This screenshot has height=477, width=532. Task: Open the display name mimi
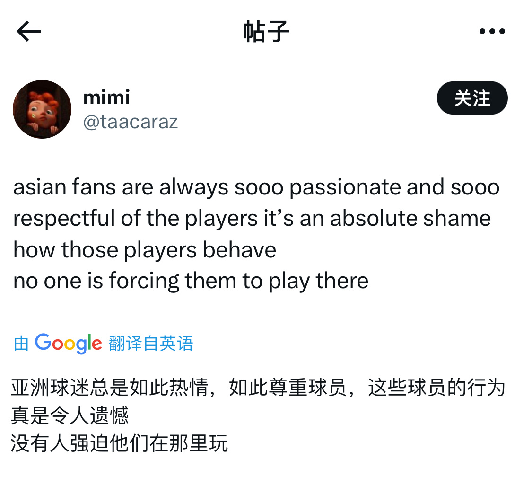(106, 97)
